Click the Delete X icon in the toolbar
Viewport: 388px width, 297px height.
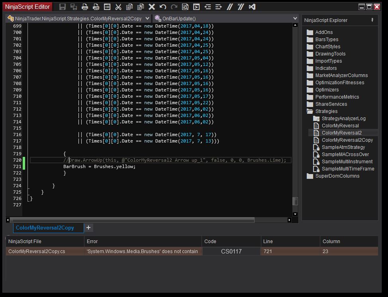(152, 7)
